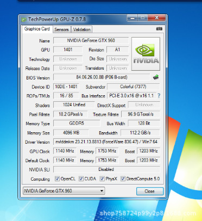
Task: Click the NVIDIA logo image
Action: point(146,54)
